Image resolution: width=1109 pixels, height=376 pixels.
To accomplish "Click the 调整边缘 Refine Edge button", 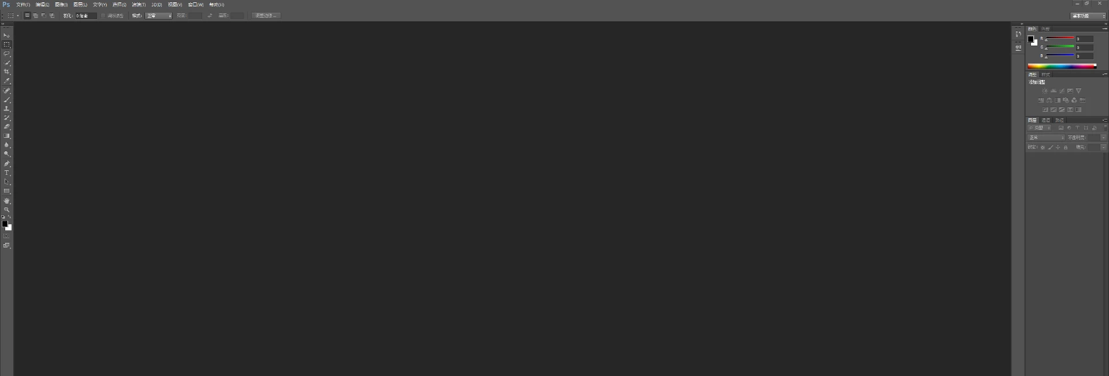I will coord(266,16).
